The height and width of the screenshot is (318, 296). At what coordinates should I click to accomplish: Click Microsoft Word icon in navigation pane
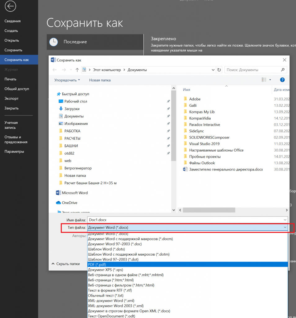point(58,193)
